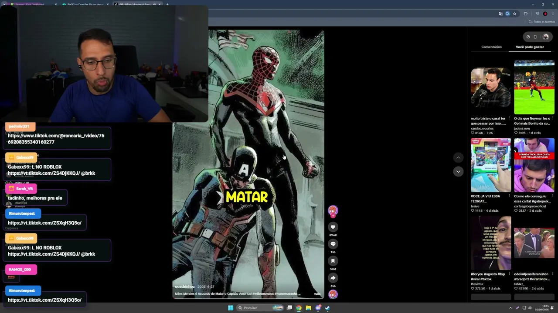Click the RAMOS_G00 username in chat
The height and width of the screenshot is (313, 558).
tap(20, 270)
